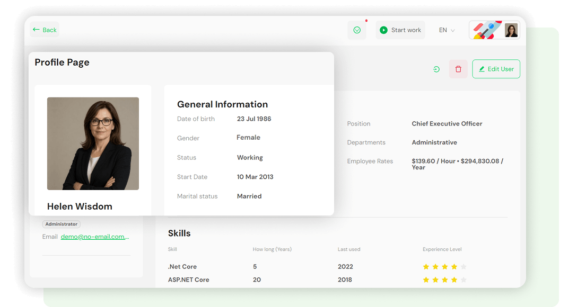Set .Net Core rating to fifth star
The image size is (577, 307).
(464, 267)
